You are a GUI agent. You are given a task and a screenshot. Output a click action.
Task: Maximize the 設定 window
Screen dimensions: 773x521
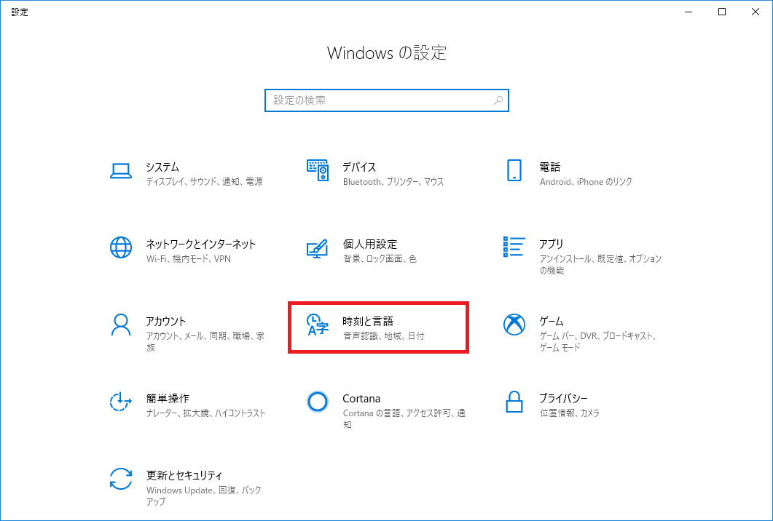pyautogui.click(x=722, y=12)
